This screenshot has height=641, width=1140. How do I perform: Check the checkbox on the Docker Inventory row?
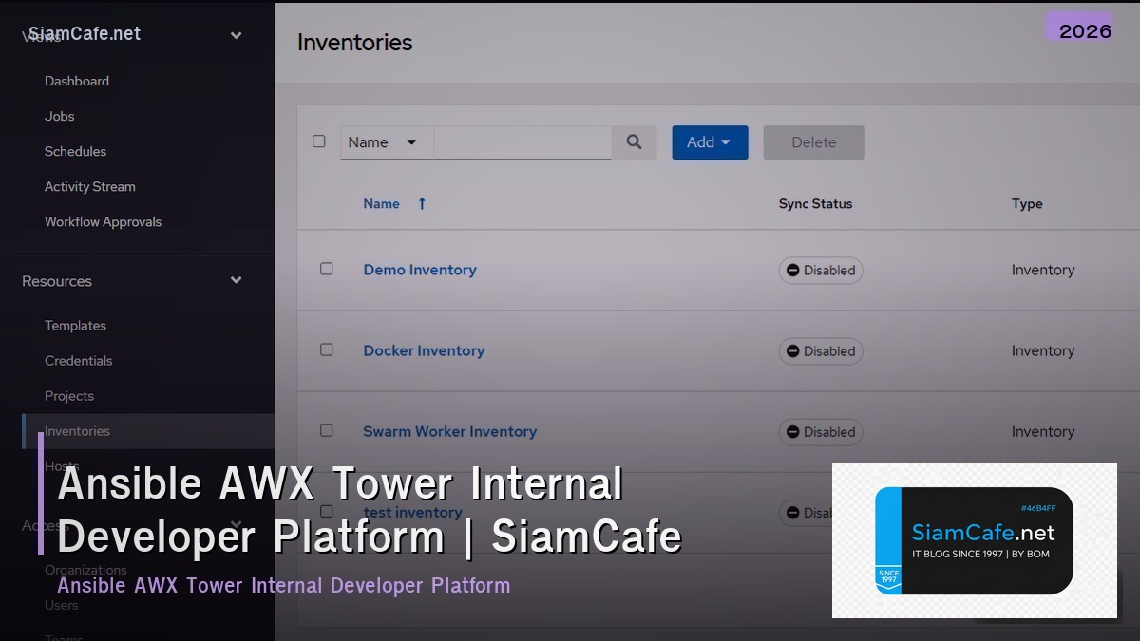click(327, 350)
